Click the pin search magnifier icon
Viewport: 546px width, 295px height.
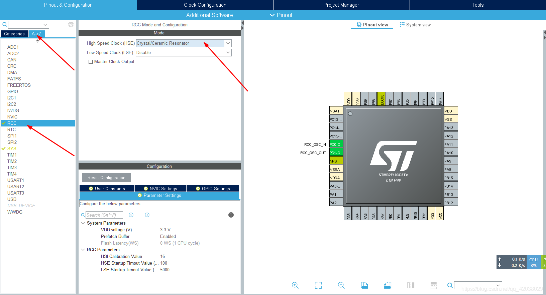pos(450,285)
